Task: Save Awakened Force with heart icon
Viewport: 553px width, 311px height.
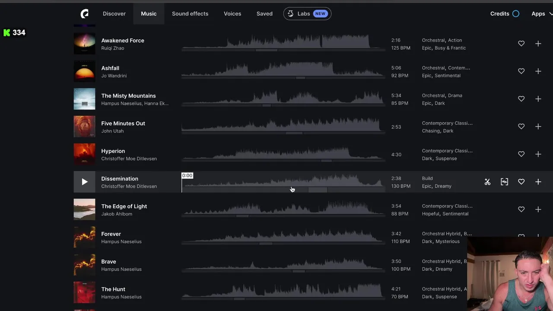Action: click(521, 44)
